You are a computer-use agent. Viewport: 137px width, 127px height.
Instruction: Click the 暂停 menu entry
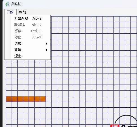pos(27,31)
